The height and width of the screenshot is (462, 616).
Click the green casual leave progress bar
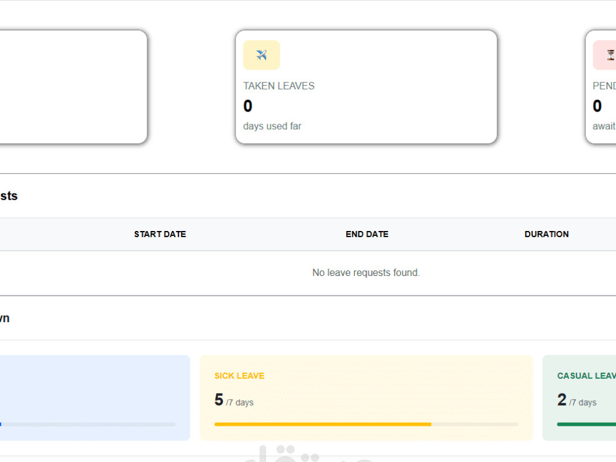point(586,424)
